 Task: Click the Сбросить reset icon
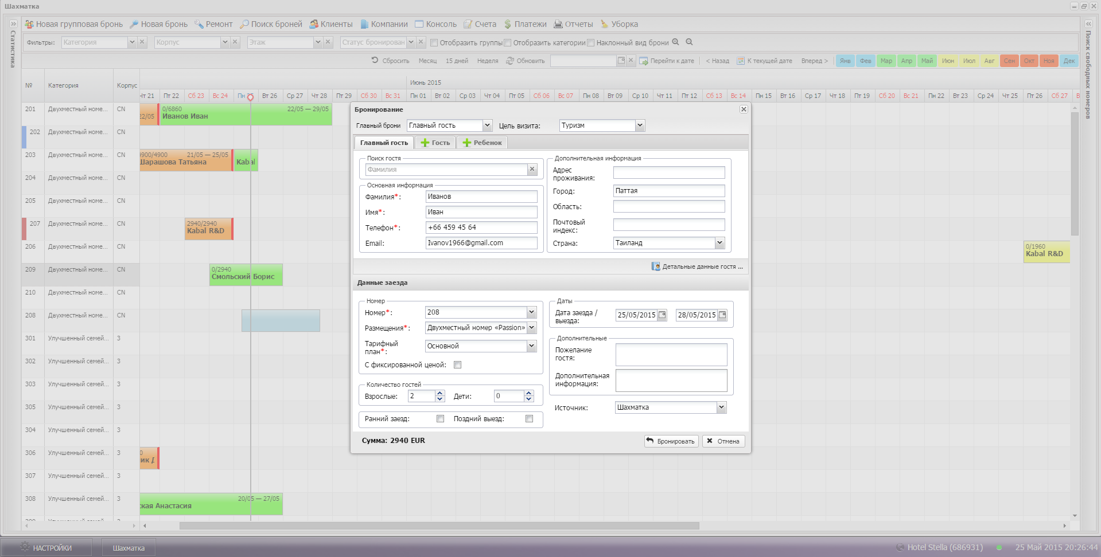tap(375, 60)
